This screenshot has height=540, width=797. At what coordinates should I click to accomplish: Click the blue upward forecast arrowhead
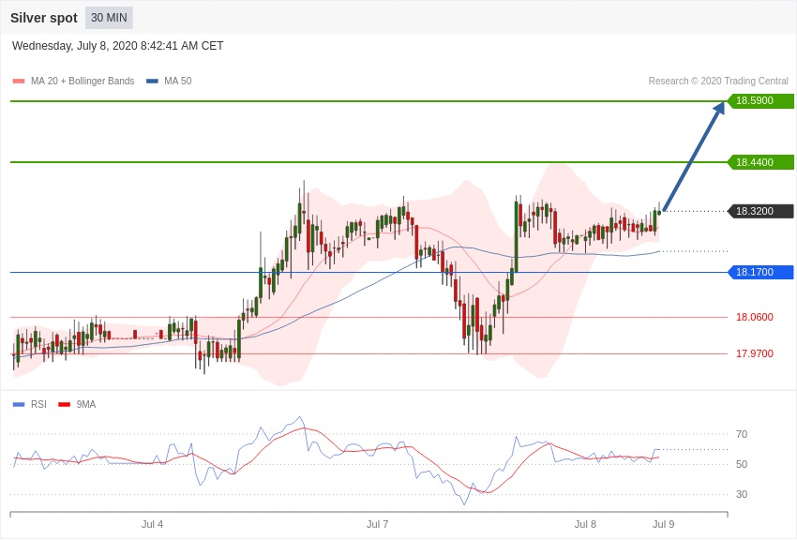coord(719,108)
